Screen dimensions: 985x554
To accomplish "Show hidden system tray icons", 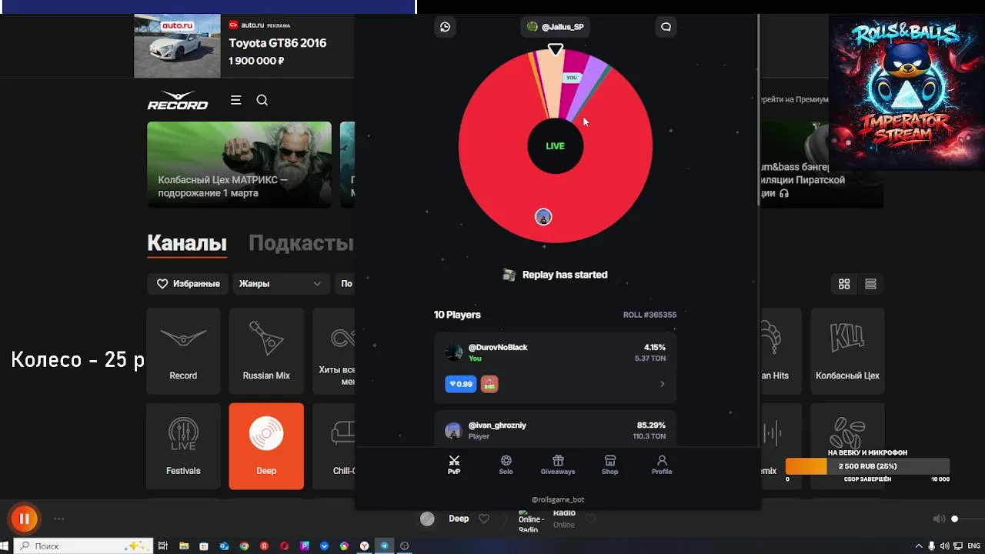I will click(918, 546).
